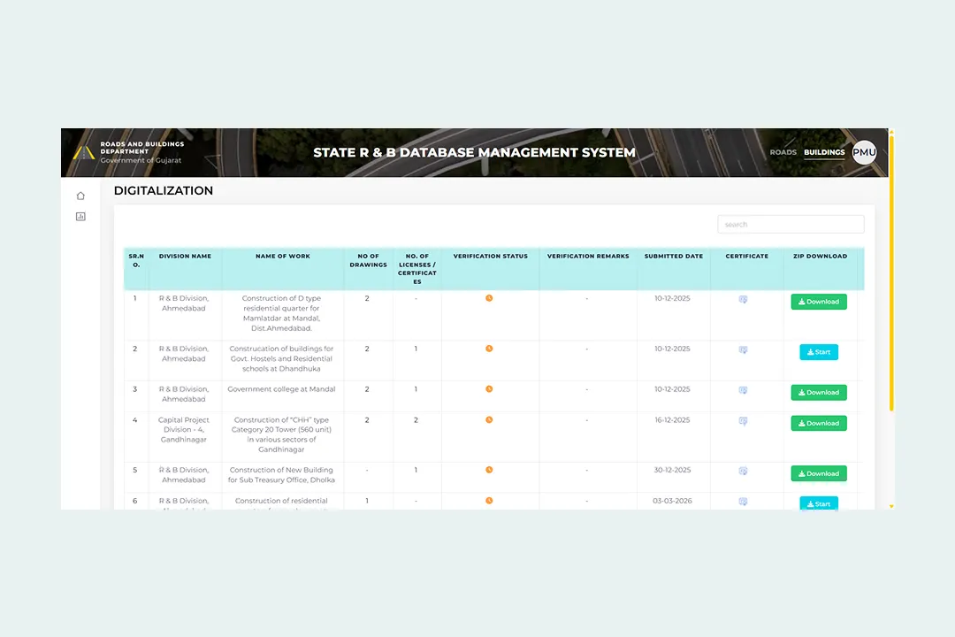Image resolution: width=955 pixels, height=637 pixels.
Task: Click inside the search field
Action: coord(790,224)
